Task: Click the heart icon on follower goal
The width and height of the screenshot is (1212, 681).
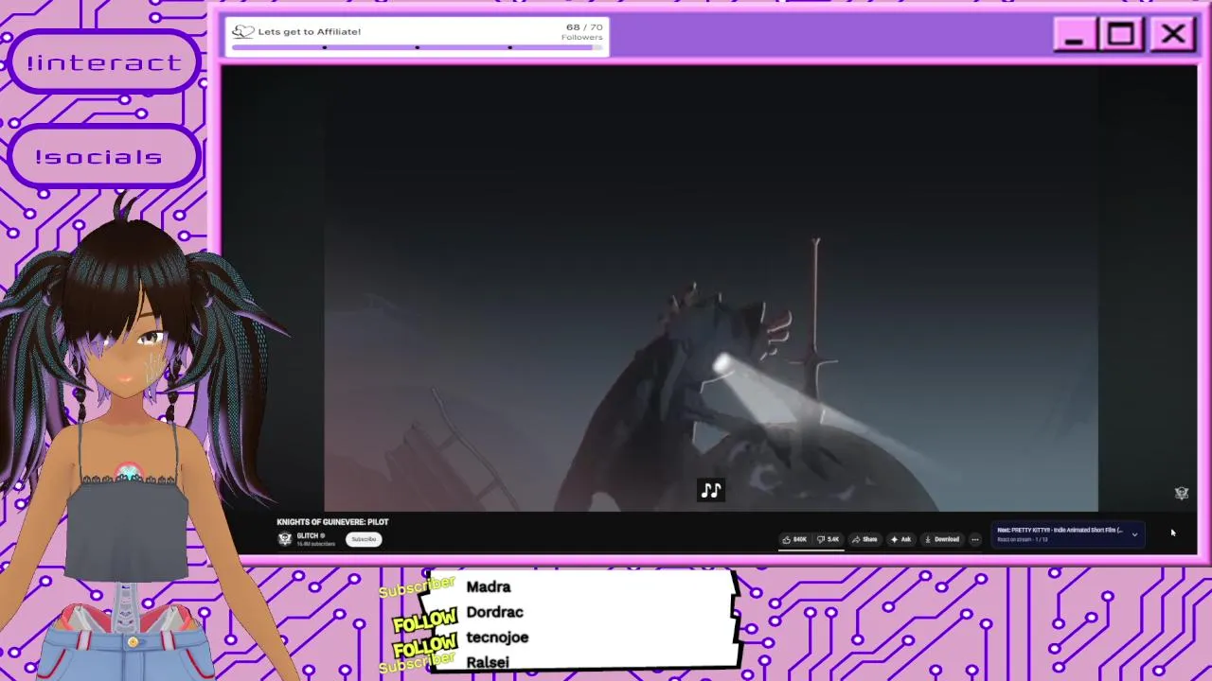Action: pyautogui.click(x=243, y=31)
